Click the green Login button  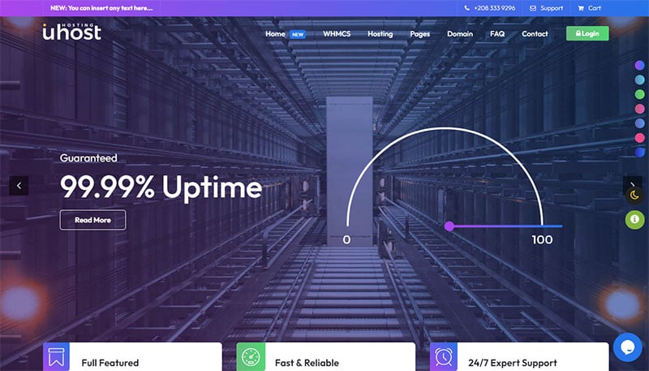tap(587, 33)
